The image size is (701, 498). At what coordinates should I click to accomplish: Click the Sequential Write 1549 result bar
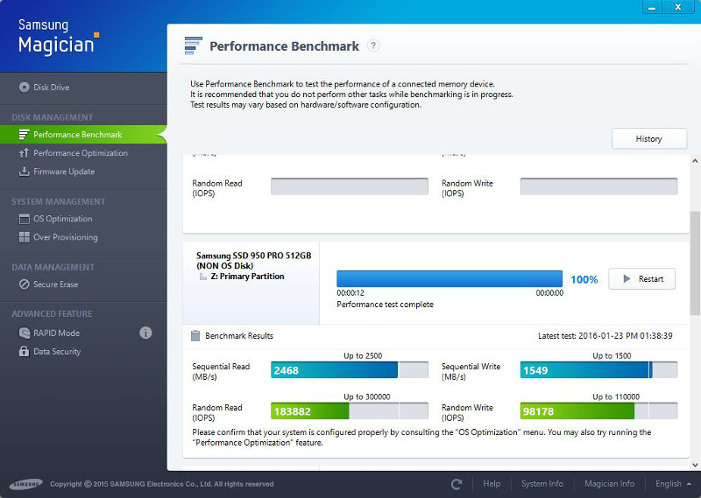click(598, 370)
